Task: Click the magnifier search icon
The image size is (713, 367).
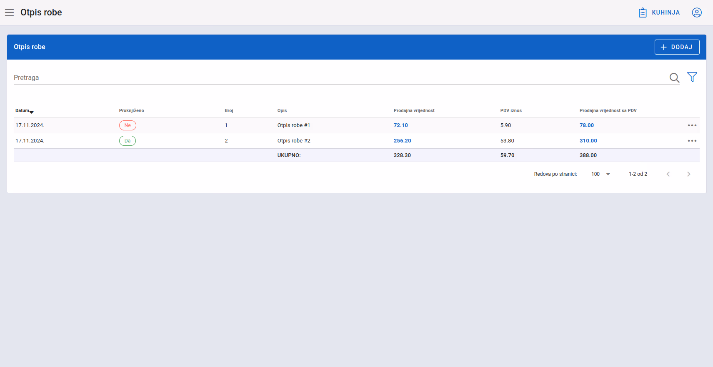Action: [674, 77]
